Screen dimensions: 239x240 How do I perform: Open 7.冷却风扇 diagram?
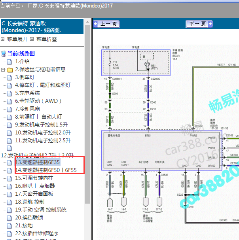tap(27, 109)
